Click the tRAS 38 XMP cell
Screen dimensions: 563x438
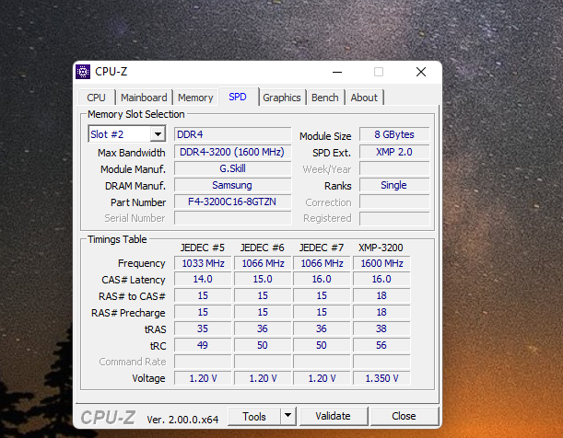pos(381,328)
